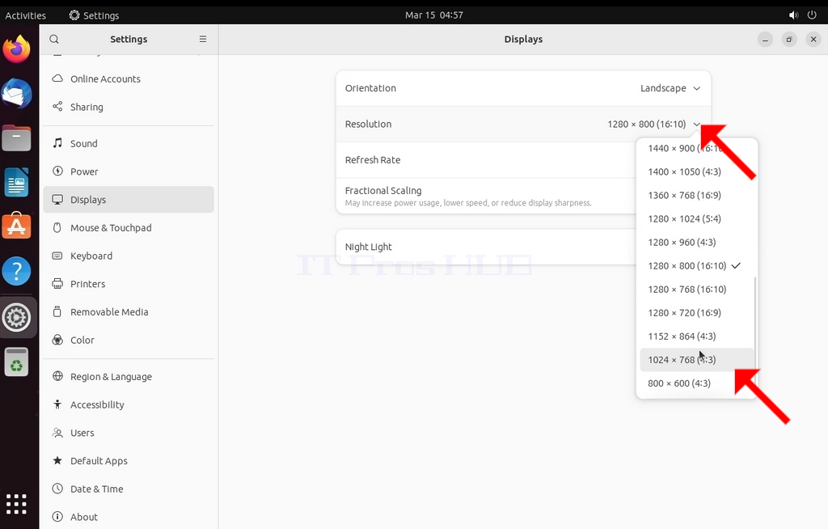Select 1280 × 1024 (5:4) resolution
828x529 pixels.
pos(697,218)
